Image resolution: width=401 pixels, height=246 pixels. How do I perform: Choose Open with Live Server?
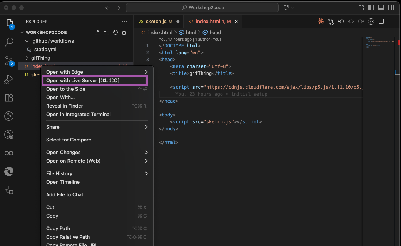(x=94, y=80)
